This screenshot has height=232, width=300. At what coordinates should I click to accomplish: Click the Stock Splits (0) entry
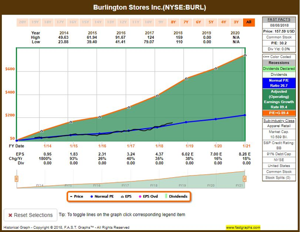click(x=279, y=178)
